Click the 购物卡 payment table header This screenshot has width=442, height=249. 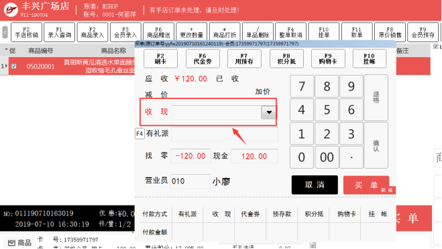pyautogui.click(x=347, y=214)
